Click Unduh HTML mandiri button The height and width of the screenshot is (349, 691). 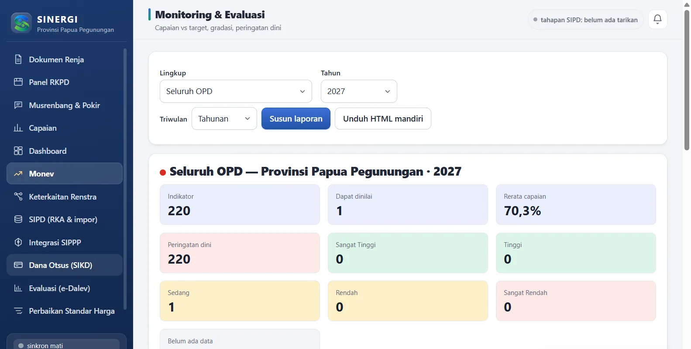tap(383, 119)
